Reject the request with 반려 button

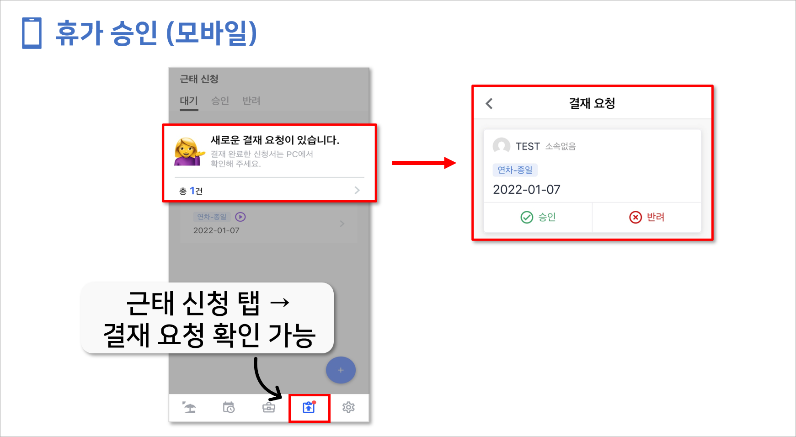646,217
